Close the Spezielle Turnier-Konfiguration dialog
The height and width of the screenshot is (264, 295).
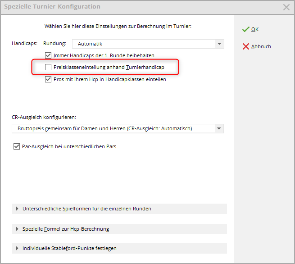click(x=286, y=7)
